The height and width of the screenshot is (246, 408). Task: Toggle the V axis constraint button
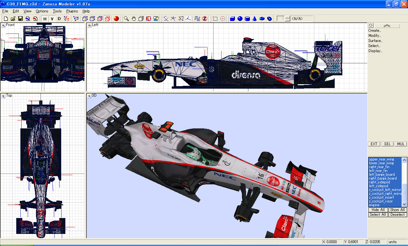(x=52, y=19)
